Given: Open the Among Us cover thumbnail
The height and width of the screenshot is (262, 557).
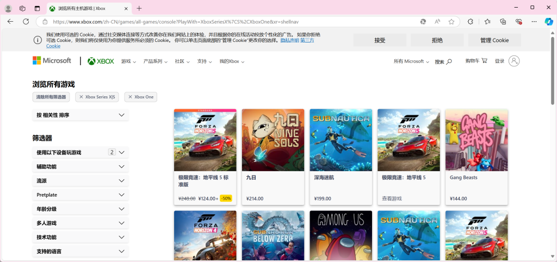Looking at the screenshot, I should coord(341,235).
